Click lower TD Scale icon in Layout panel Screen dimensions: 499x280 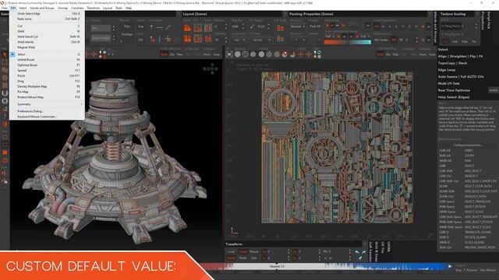tap(281, 39)
